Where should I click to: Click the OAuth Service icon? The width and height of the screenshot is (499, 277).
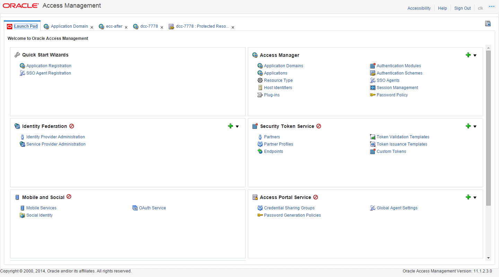[x=135, y=208]
